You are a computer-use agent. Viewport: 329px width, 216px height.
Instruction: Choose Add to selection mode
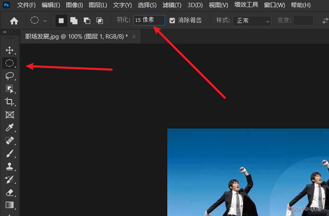pos(74,21)
